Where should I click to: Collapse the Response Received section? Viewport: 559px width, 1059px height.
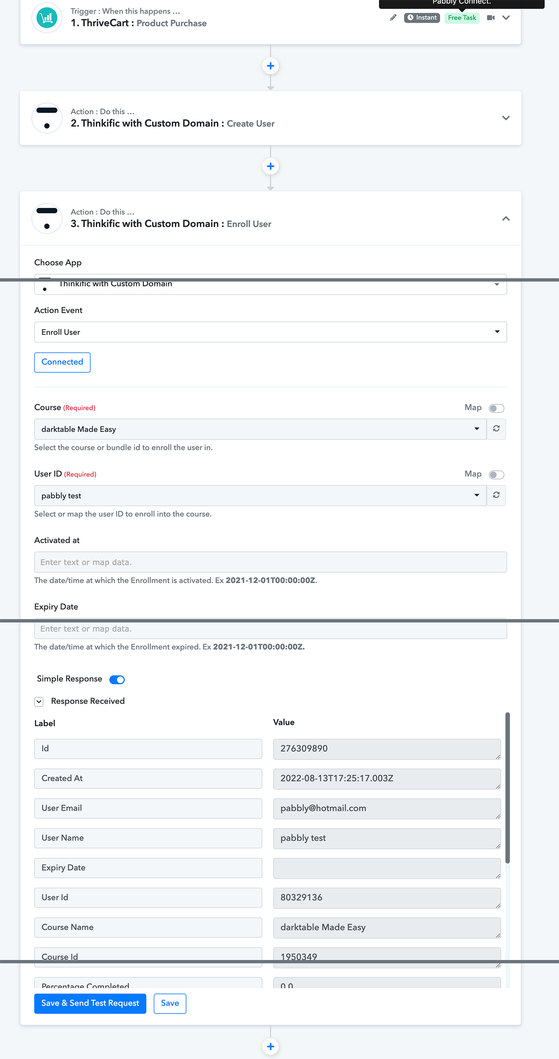click(39, 701)
